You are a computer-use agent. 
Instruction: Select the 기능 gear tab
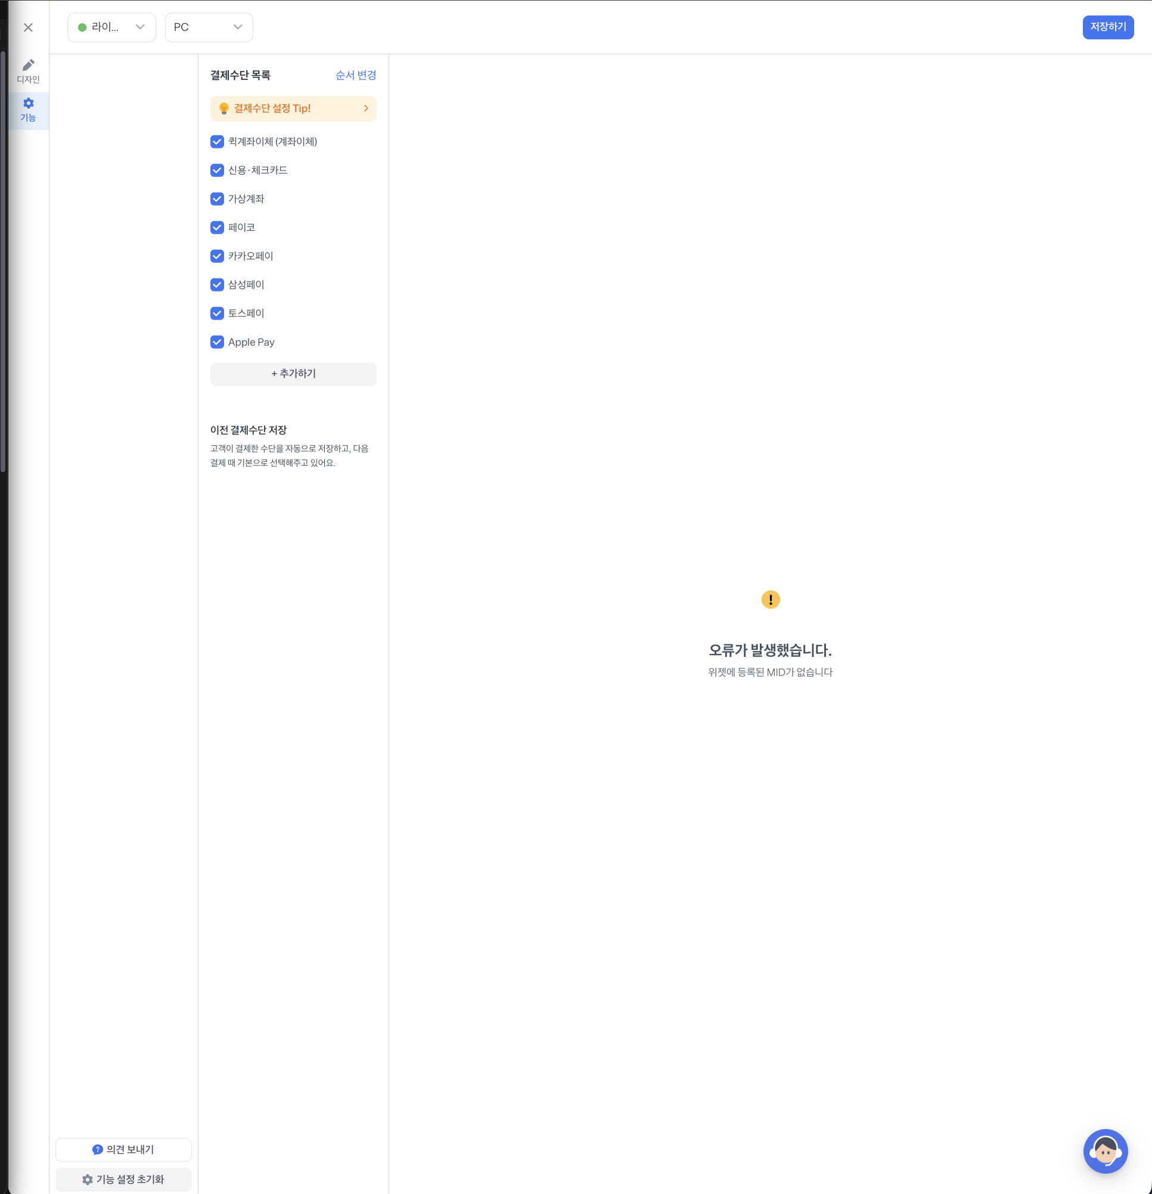28,110
